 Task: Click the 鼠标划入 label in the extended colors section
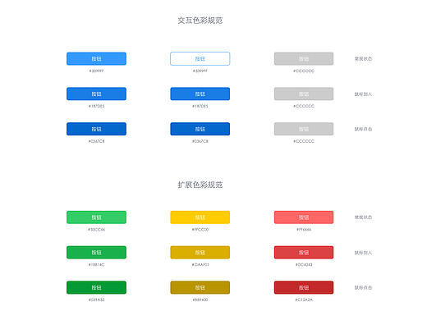tap(363, 253)
